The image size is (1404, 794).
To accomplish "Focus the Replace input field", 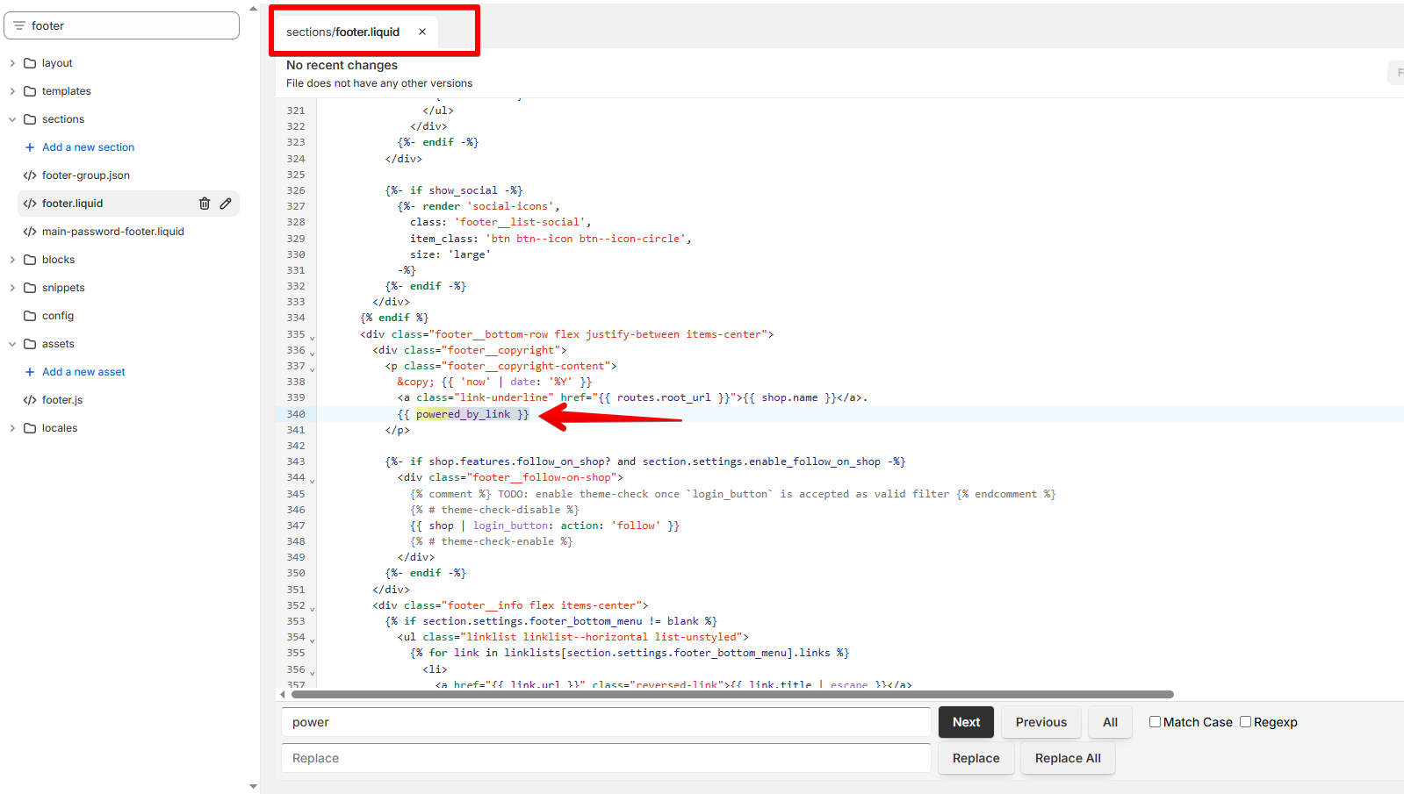I will (x=606, y=758).
